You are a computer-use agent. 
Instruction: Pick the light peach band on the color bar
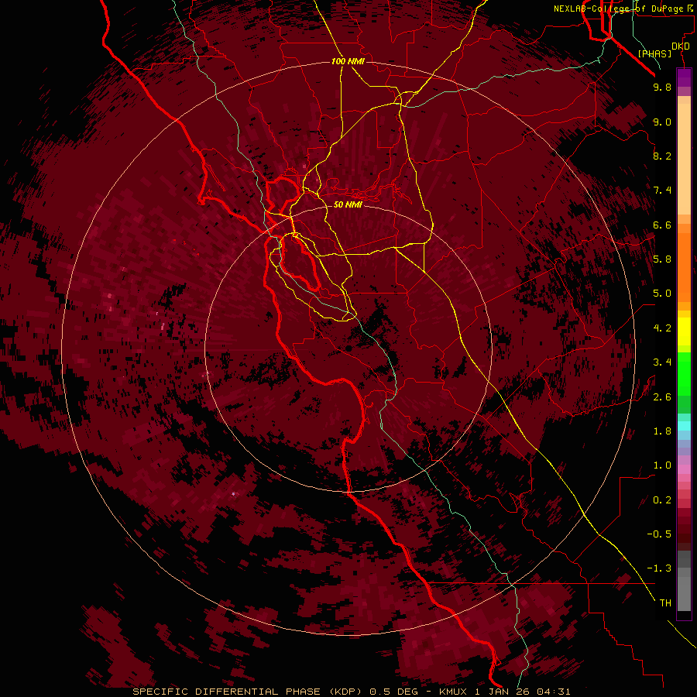684,159
